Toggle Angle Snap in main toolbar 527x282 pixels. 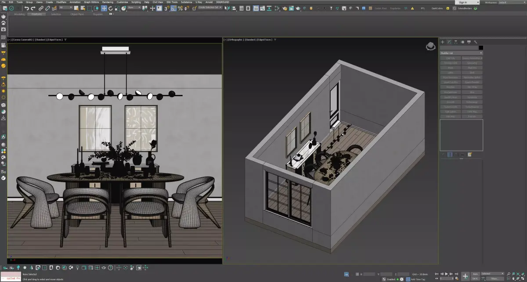coord(173,8)
